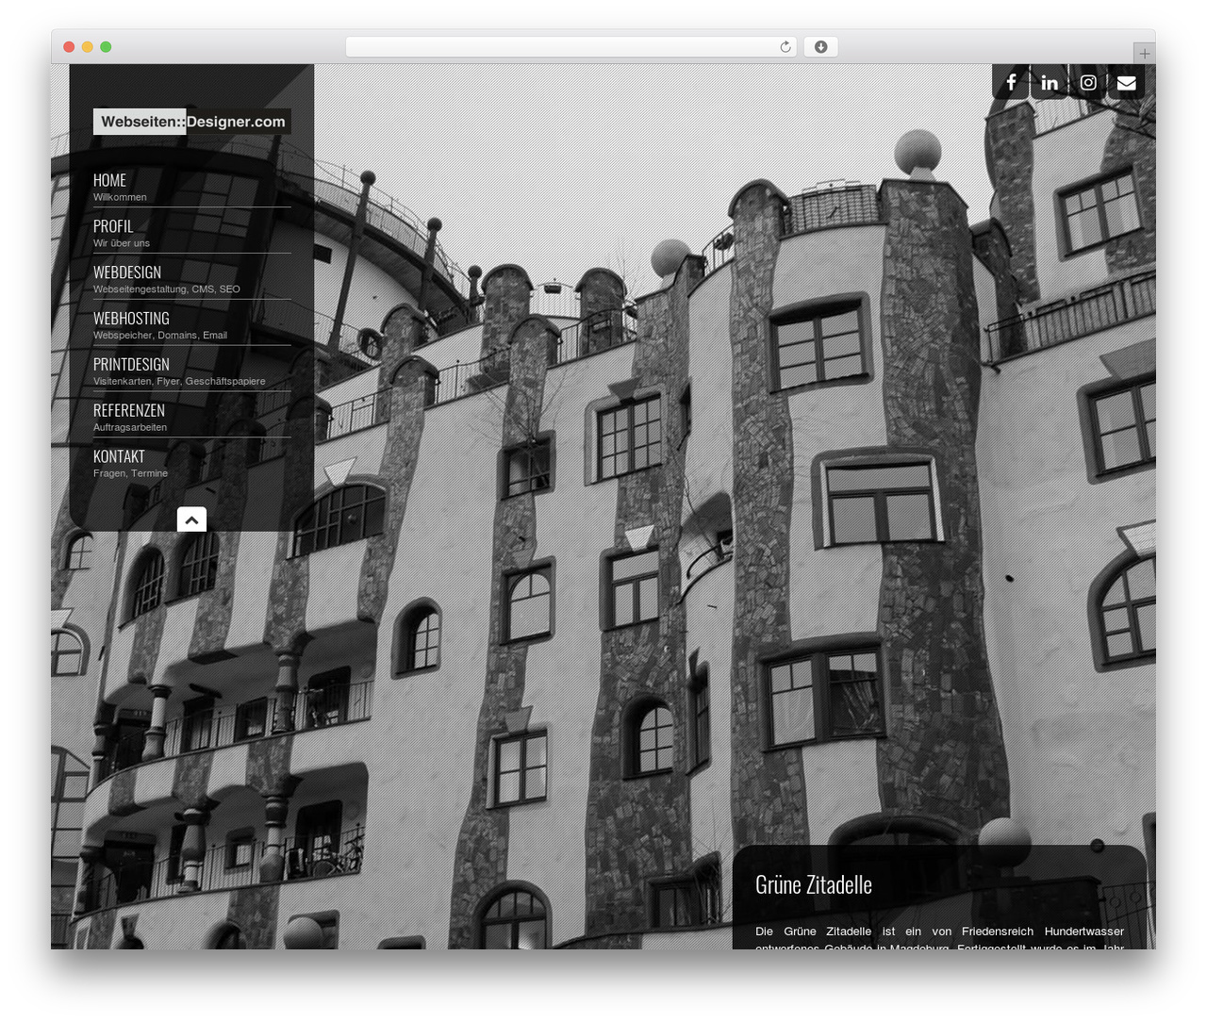Visit the Instagram page icon
This screenshot has height=1022, width=1207.
tap(1088, 82)
